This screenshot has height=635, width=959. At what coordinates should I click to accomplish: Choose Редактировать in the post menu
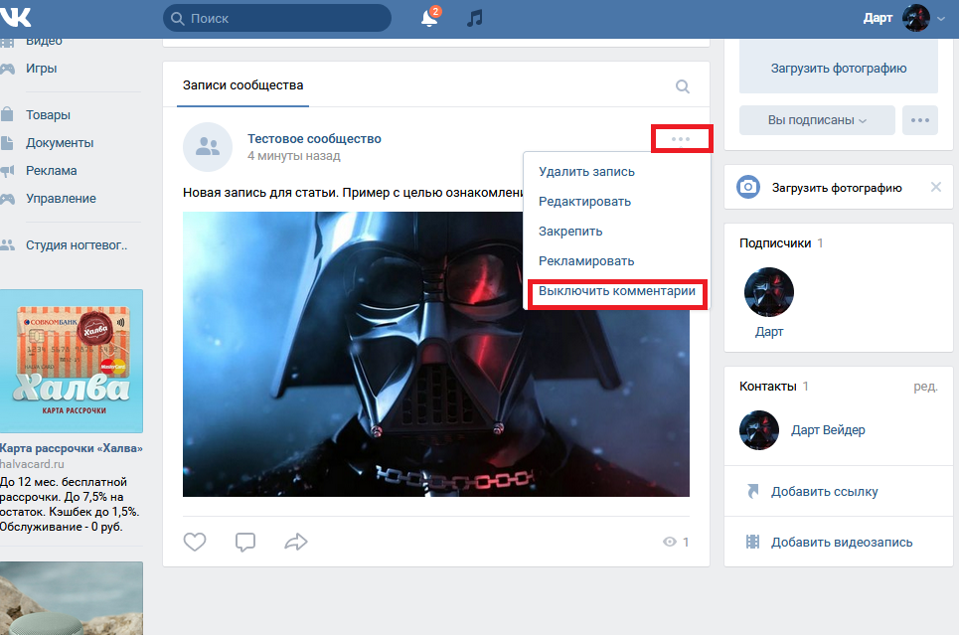click(584, 202)
